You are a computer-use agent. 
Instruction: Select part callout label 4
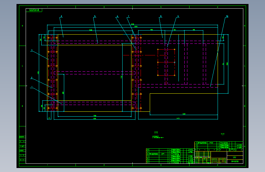click(61, 16)
